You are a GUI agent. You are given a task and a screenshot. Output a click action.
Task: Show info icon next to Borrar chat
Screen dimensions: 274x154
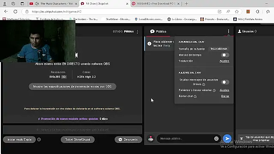click(195, 96)
